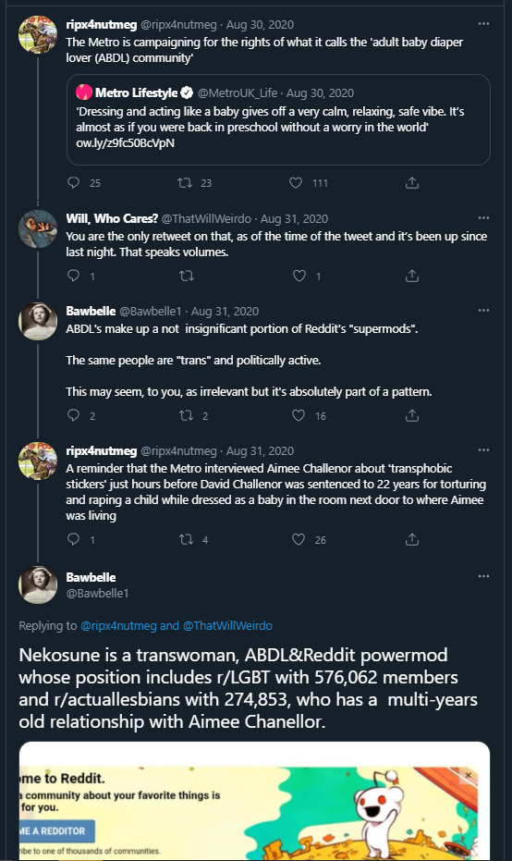
Task: Open the quoted Metro Lifestyle tweet
Action: coord(278,119)
